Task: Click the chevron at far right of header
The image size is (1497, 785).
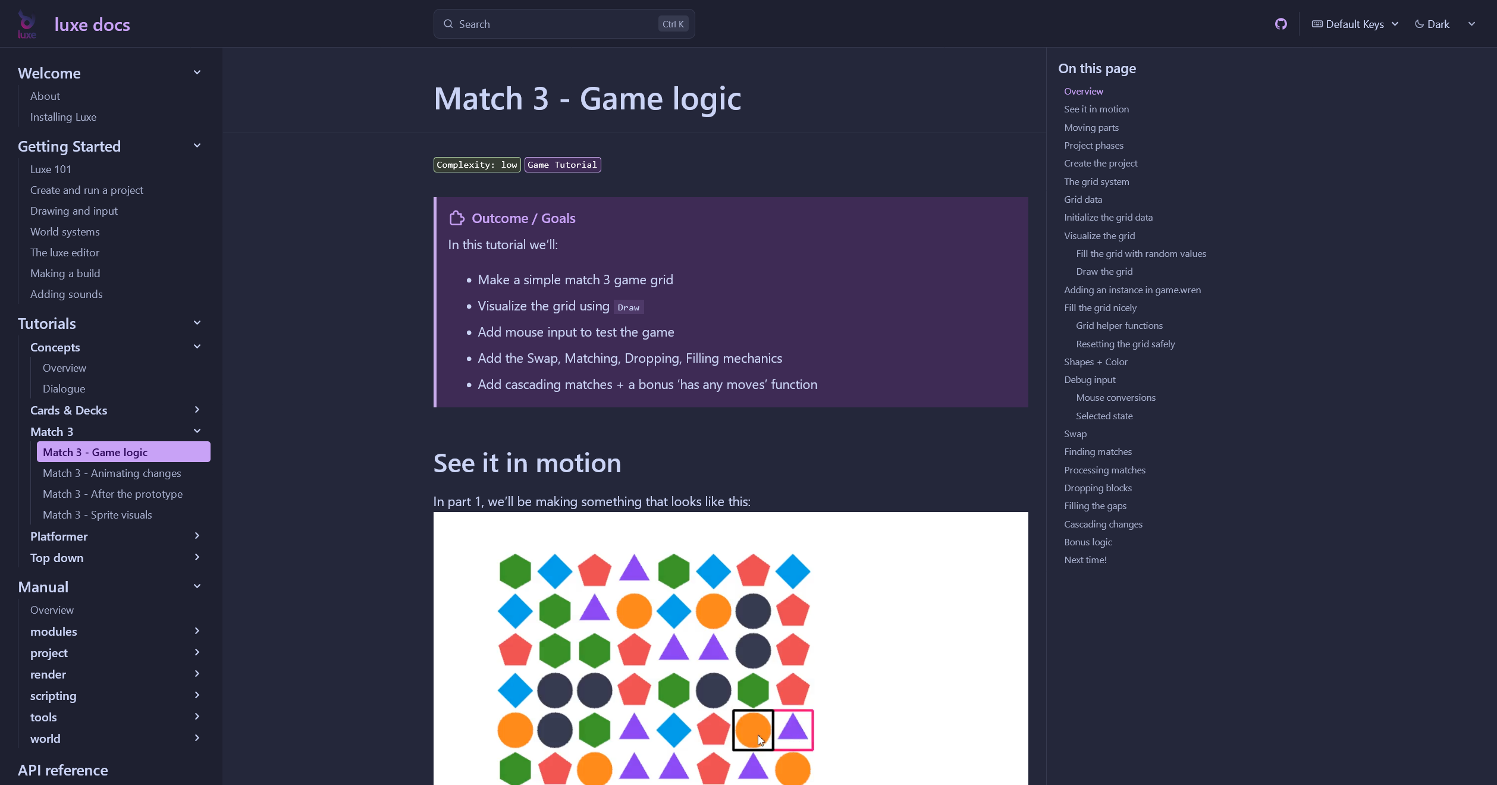Action: (1472, 24)
